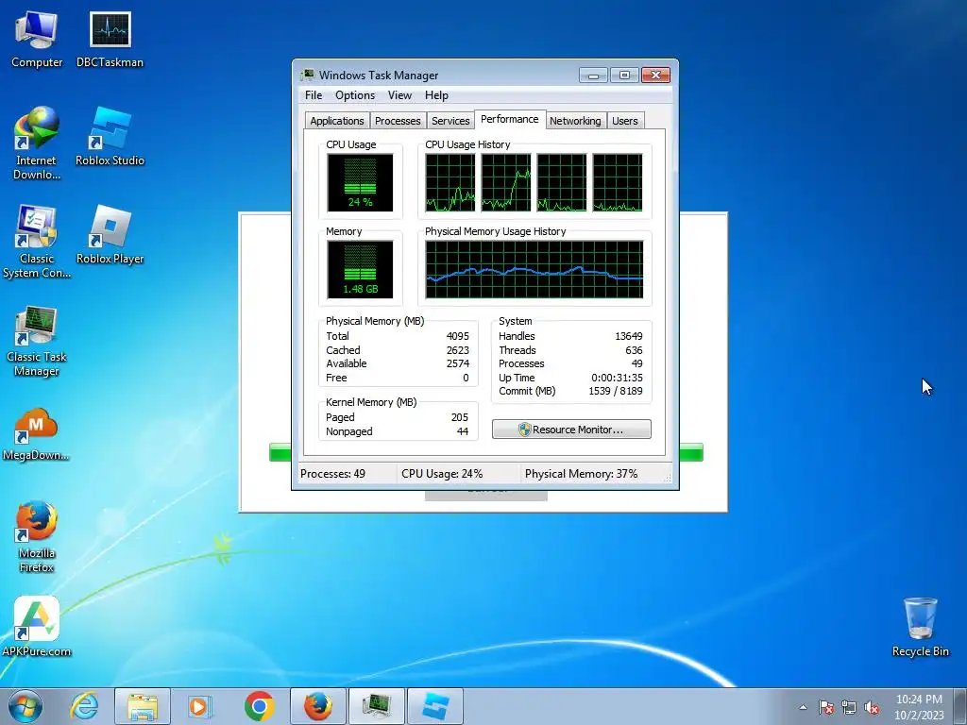Click the Resource Monitor button

coord(571,430)
